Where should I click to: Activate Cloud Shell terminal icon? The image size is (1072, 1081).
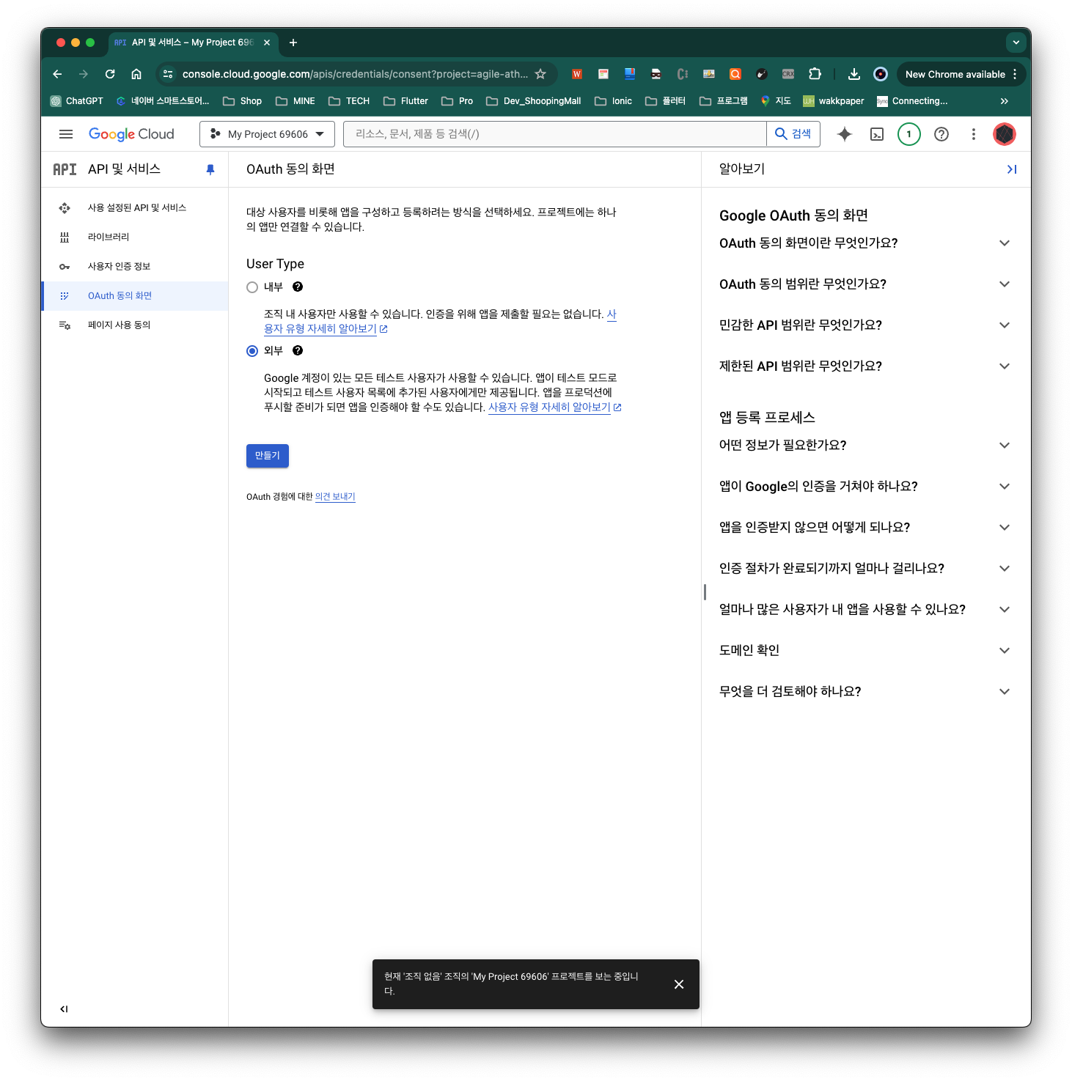point(877,134)
